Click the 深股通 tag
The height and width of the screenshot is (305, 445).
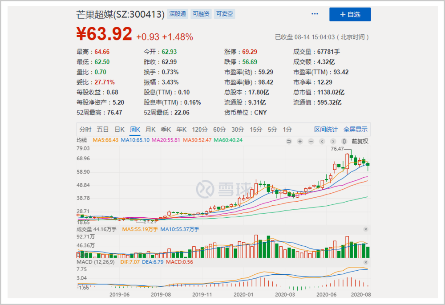(x=178, y=14)
